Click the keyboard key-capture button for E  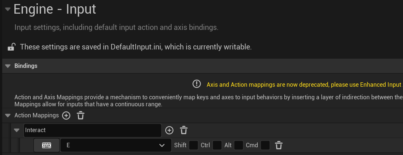[47, 145]
